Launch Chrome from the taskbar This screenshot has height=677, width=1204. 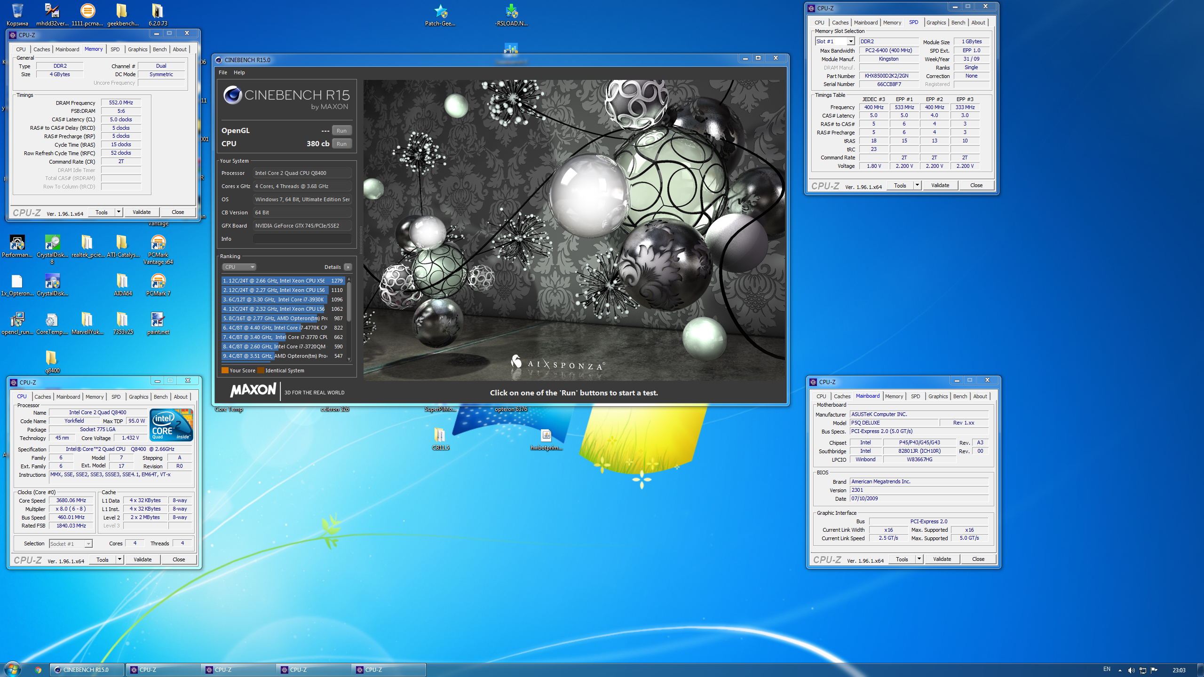38,670
